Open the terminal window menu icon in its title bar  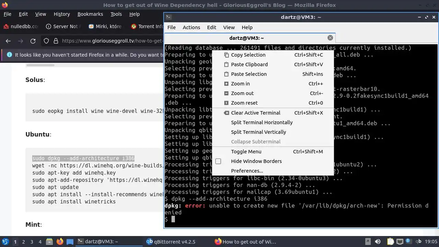tap(168, 17)
